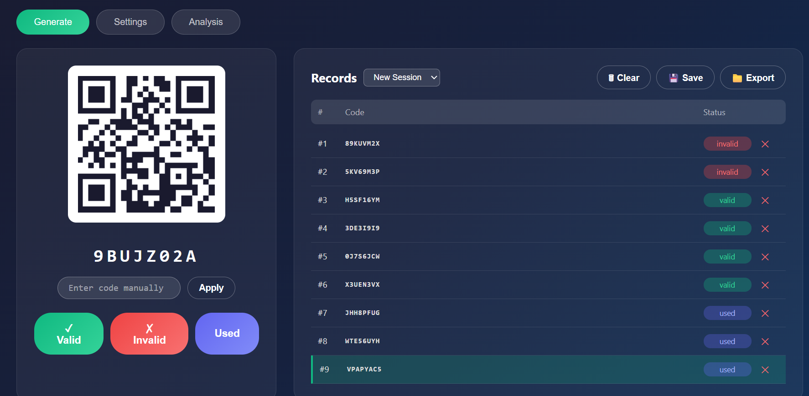Delete record #6 X3UEN3VX

765,285
